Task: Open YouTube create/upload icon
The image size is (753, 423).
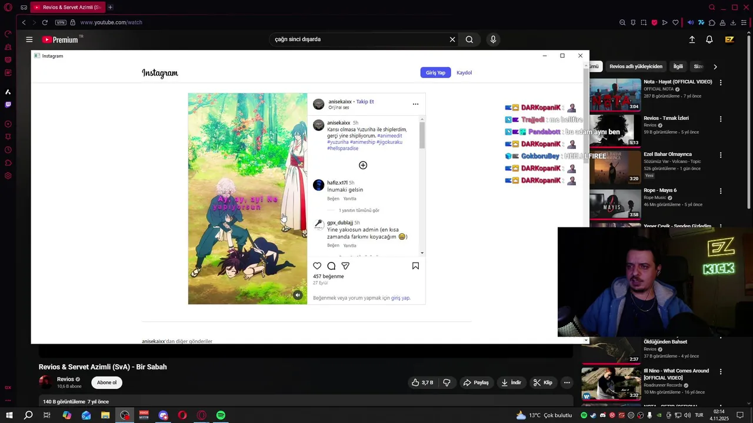Action: pos(692,39)
